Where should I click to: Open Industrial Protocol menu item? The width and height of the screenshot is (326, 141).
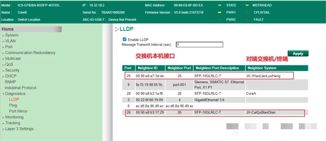click(x=21, y=87)
